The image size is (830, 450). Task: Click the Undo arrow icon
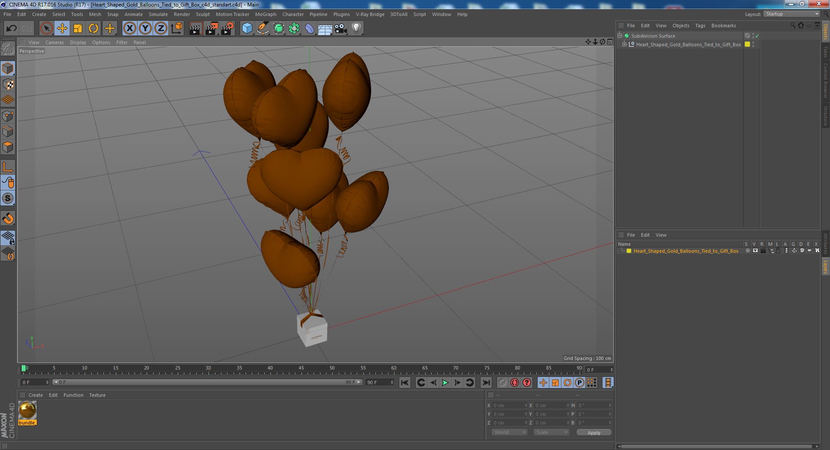(x=11, y=29)
